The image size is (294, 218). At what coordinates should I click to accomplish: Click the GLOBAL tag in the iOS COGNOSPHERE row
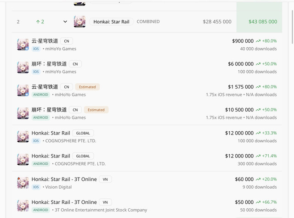(83, 133)
